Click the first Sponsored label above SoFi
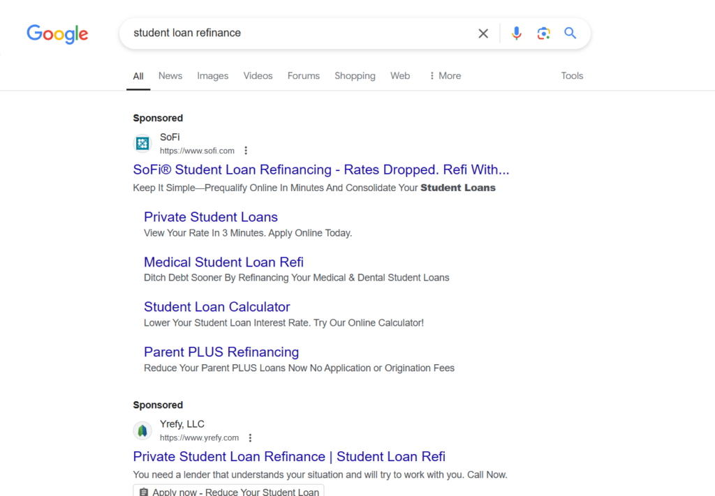 [x=158, y=118]
